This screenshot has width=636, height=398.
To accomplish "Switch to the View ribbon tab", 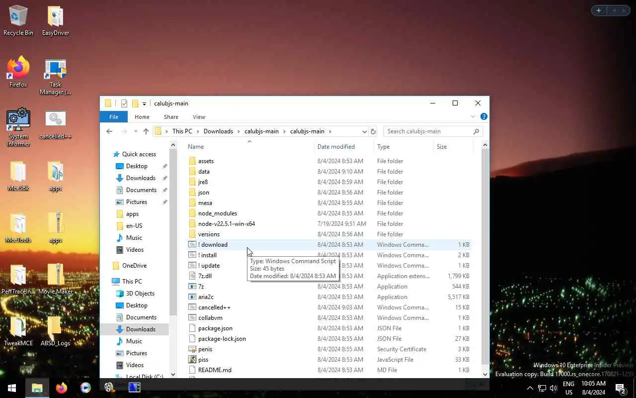I will point(199,117).
